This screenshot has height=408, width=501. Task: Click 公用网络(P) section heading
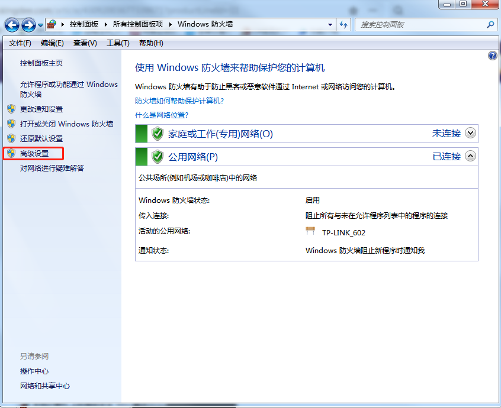tap(193, 157)
